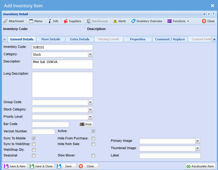Uncheck the Active checkbox
Viewport: 218px width, 170px height.
(x=93, y=131)
